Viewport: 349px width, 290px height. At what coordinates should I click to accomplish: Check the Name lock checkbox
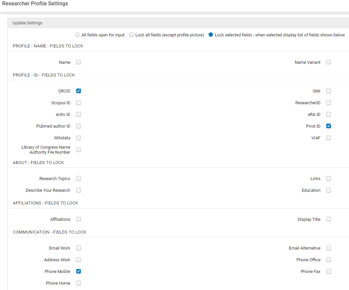pos(79,62)
